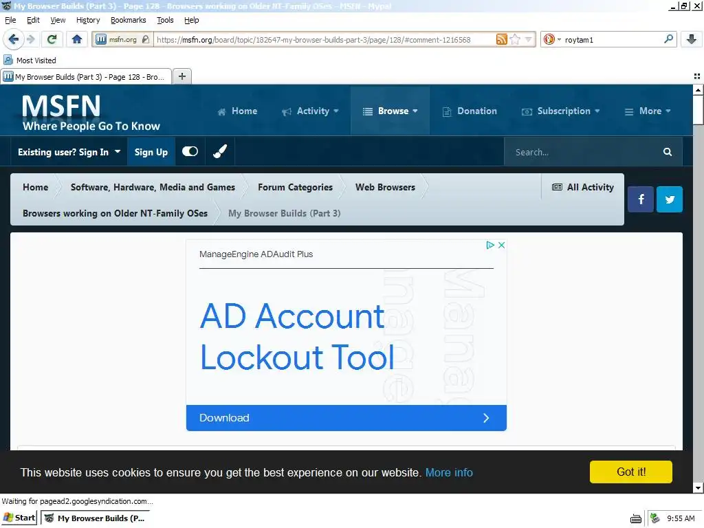Open the Donation page
This screenshot has width=704, height=528.
click(x=470, y=111)
